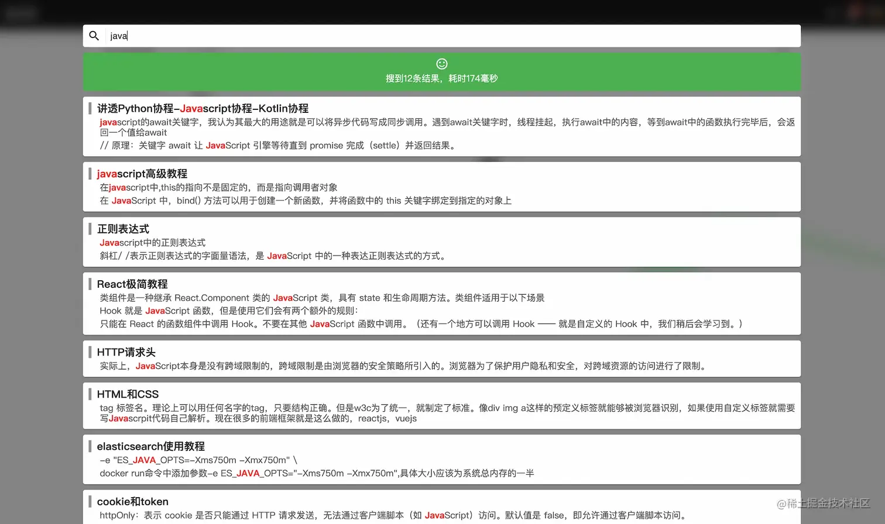Open result titled "正则表达式"
Screen dimensions: 885x524
(x=123, y=229)
